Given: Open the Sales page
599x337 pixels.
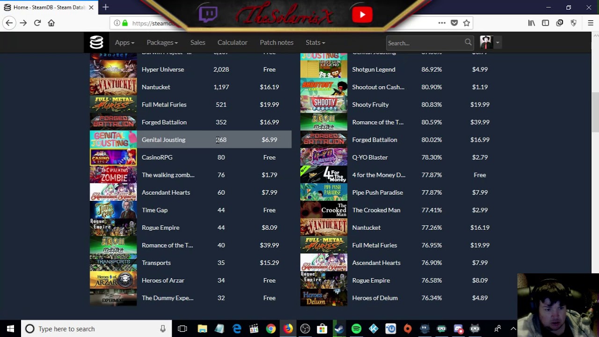Looking at the screenshot, I should tap(197, 43).
